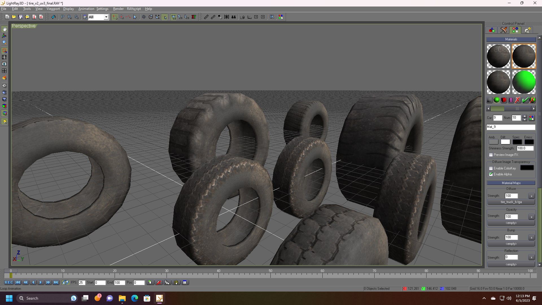
Task: Click the link objects chain icon
Action: click(x=206, y=17)
